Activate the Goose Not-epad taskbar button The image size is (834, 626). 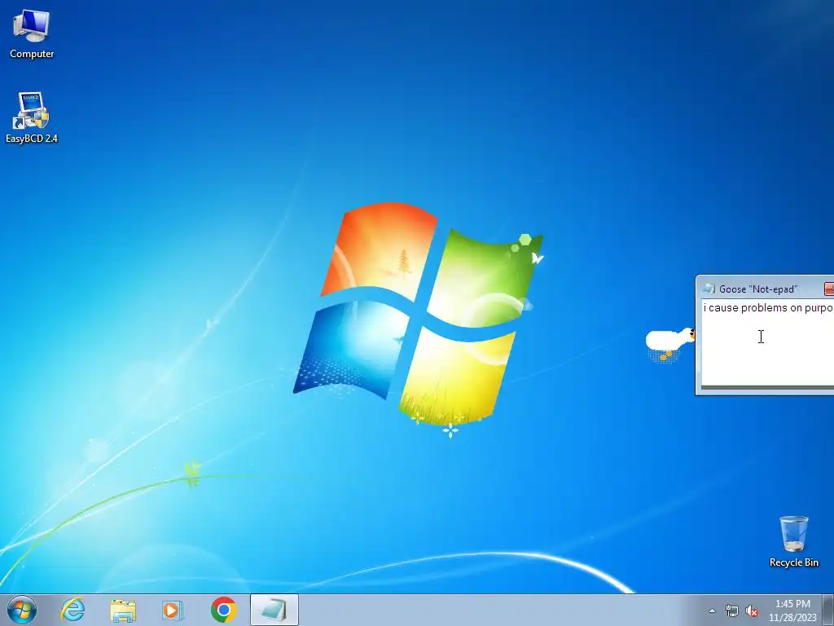(274, 610)
